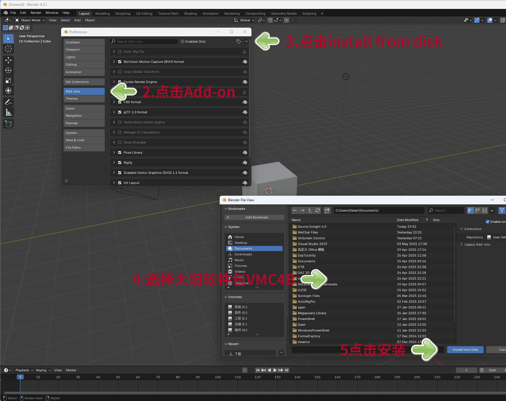This screenshot has width=506, height=401.
Task: Select the Annotate tool
Action: (8, 102)
